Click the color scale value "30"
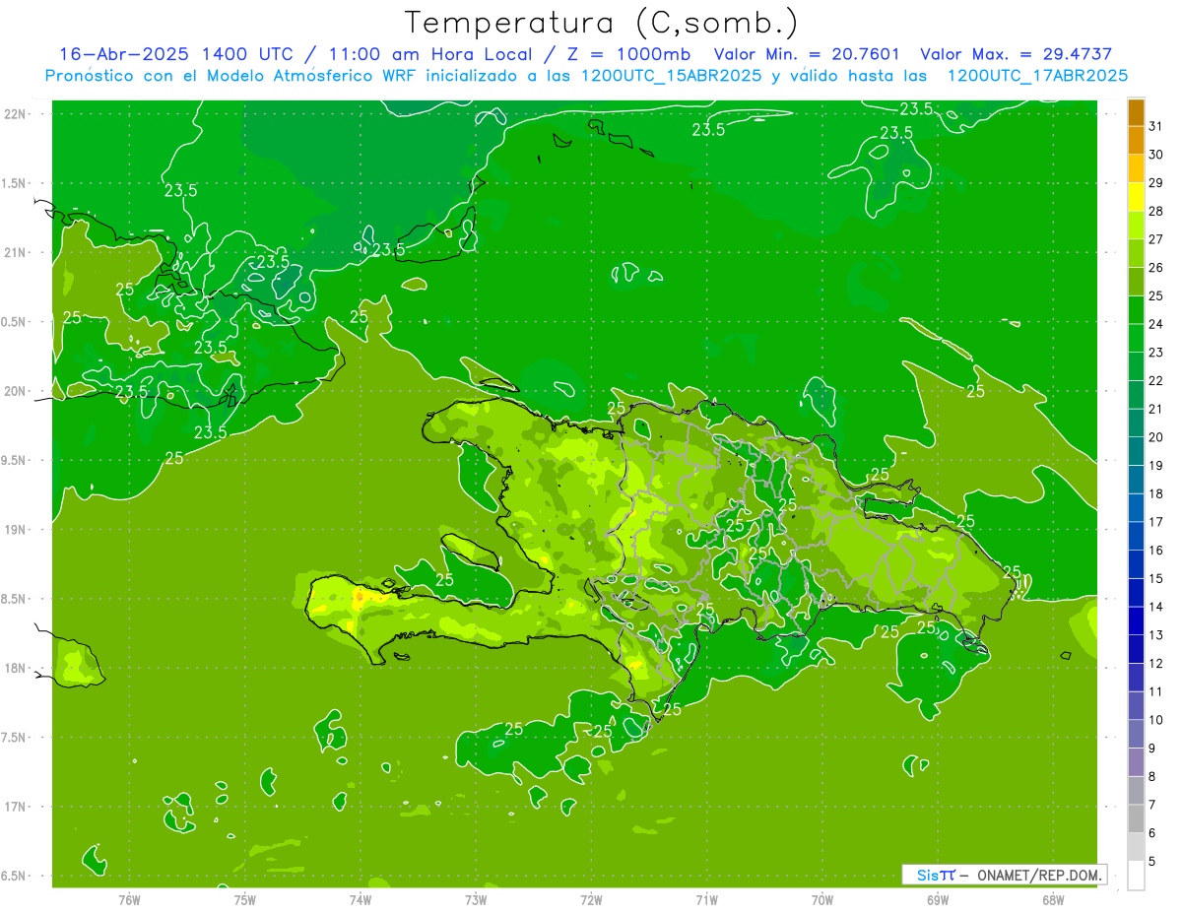Screen dimensions: 1182x913 1156,155
